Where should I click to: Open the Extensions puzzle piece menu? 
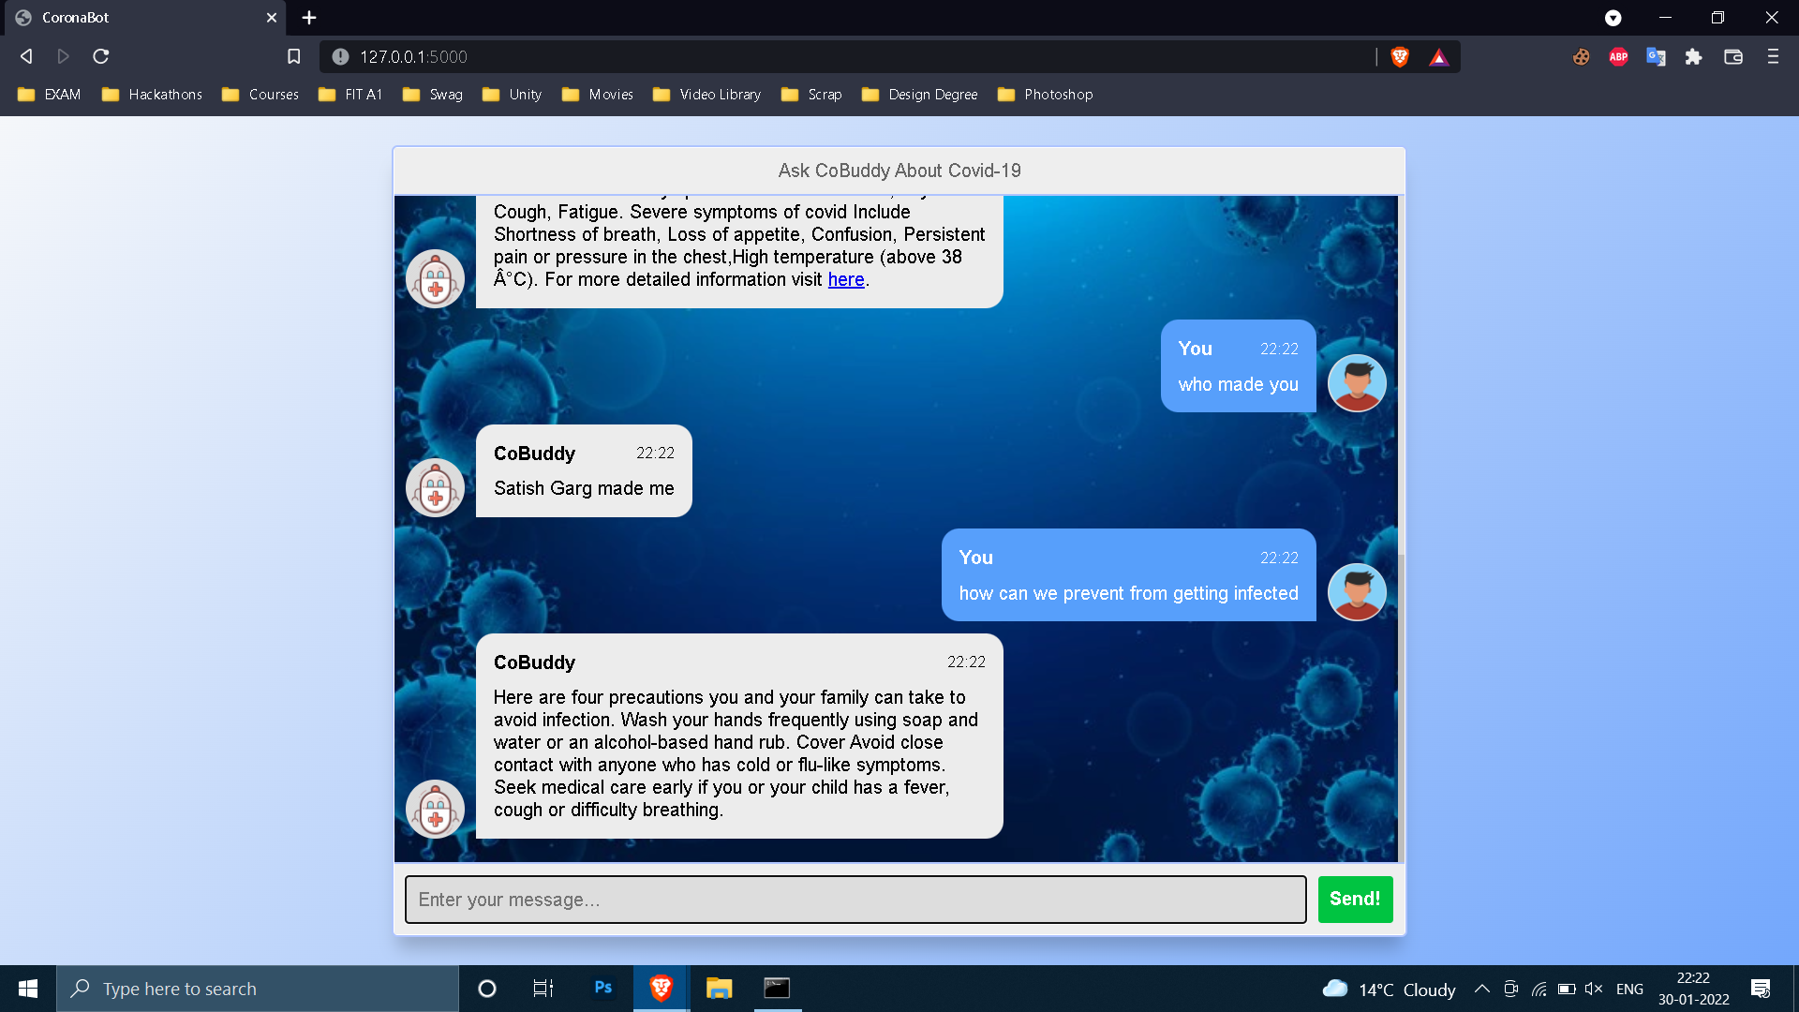tap(1693, 57)
